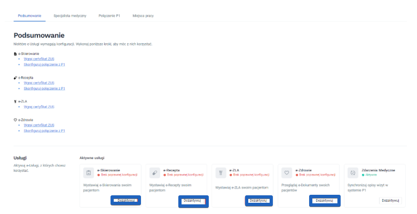417x214 pixels.
Task: Click red status dot on e-Zdrowie card
Action: click(x=297, y=175)
